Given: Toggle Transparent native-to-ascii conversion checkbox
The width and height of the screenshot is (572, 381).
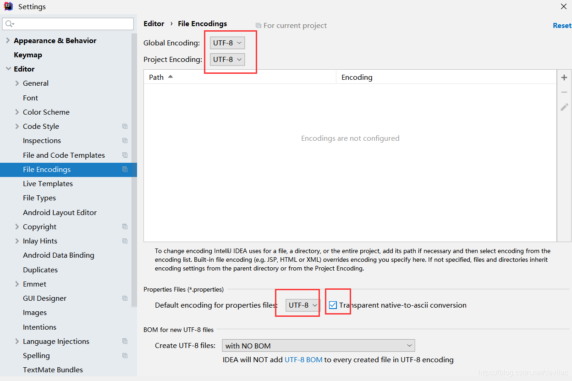Looking at the screenshot, I should tap(333, 305).
